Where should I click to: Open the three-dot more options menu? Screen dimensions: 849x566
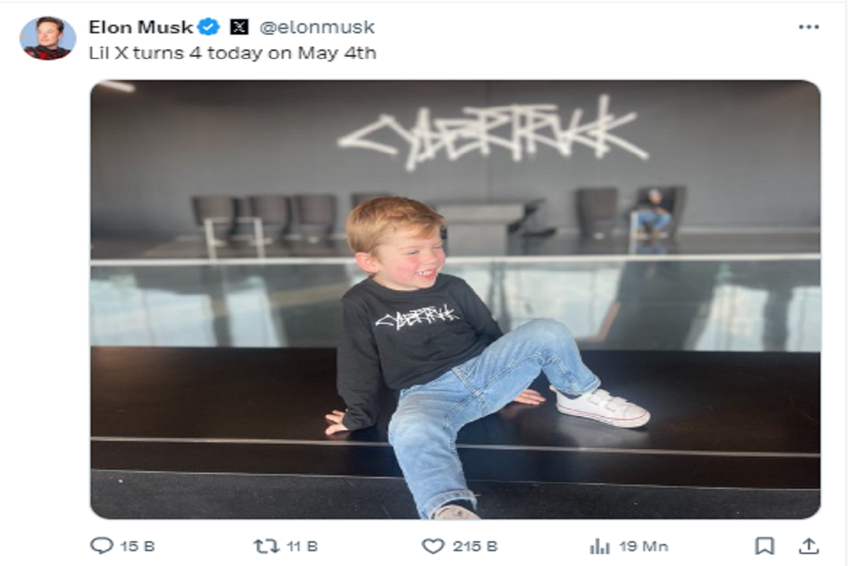tap(808, 27)
